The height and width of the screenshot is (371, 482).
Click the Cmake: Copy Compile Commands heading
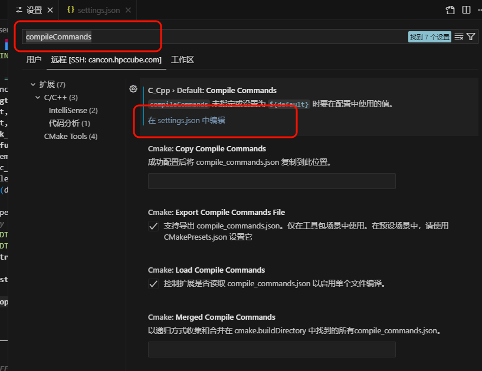click(207, 149)
